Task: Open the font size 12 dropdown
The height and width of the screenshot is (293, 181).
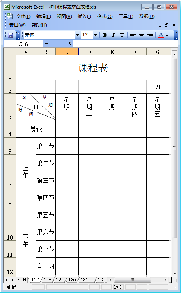Action: 95,35
